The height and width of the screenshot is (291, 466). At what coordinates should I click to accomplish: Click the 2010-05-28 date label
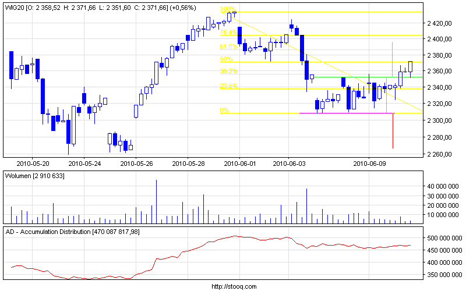(x=188, y=164)
